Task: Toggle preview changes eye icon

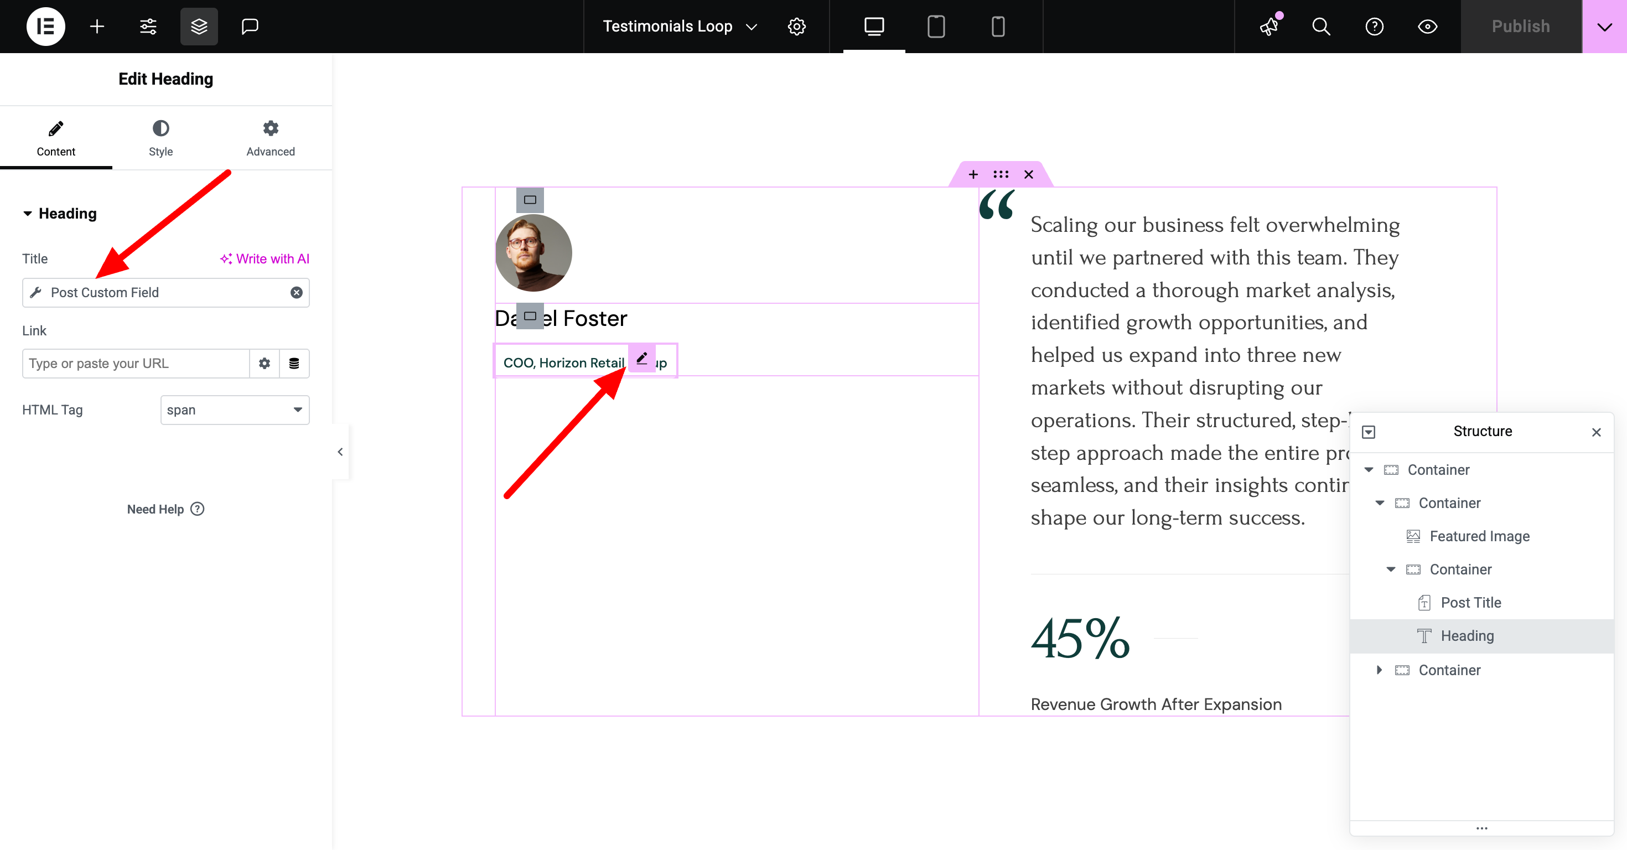Action: (x=1427, y=27)
